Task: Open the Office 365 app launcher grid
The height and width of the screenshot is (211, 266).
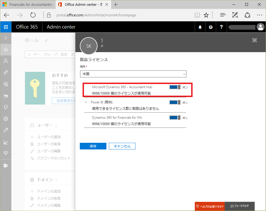Action: pos(6,27)
